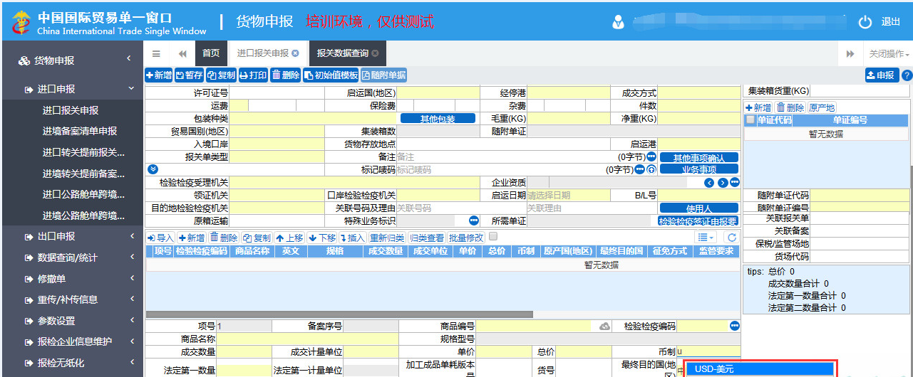
Task: Click the ellipsis icon beside 备注 field
Action: [651, 156]
